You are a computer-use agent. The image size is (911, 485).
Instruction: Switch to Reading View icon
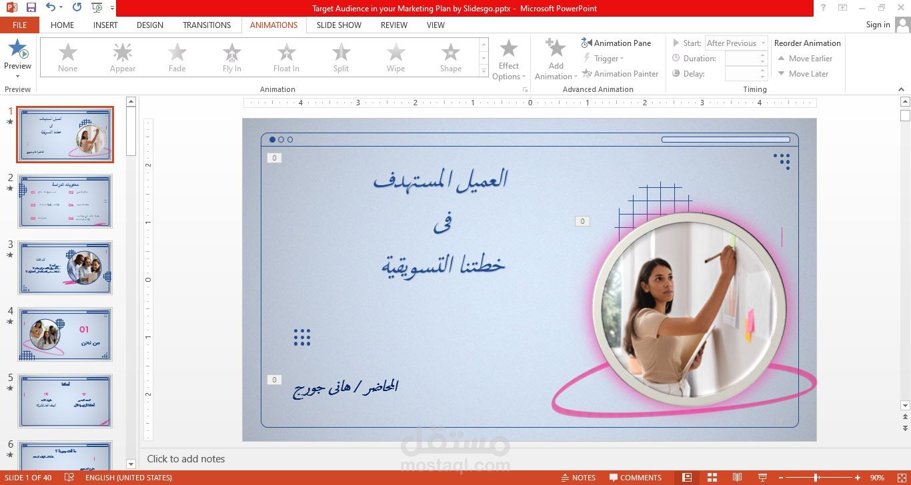[x=737, y=478]
